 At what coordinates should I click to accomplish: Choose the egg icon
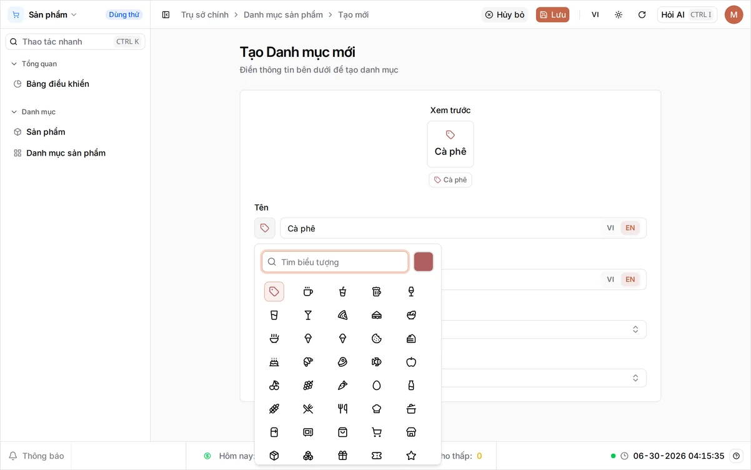[x=377, y=385]
